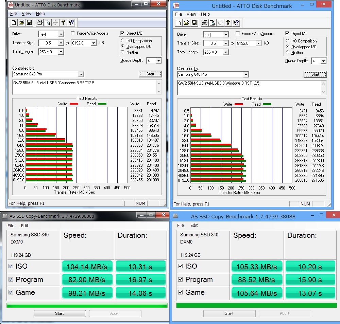The height and width of the screenshot is (324, 340).
Task: Click ISO duration 10.31 s in left AS SSD
Action: (140, 266)
